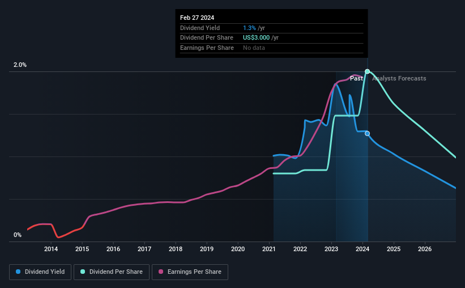Click the teal Dividend Per Share legend dot
The height and width of the screenshot is (288, 465).
[83, 272]
